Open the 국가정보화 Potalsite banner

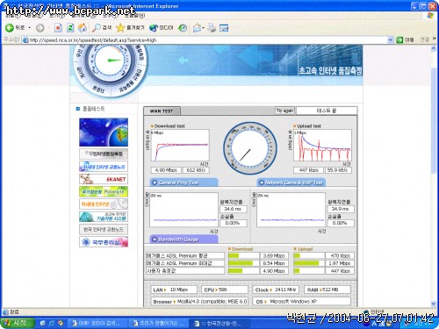(104, 191)
